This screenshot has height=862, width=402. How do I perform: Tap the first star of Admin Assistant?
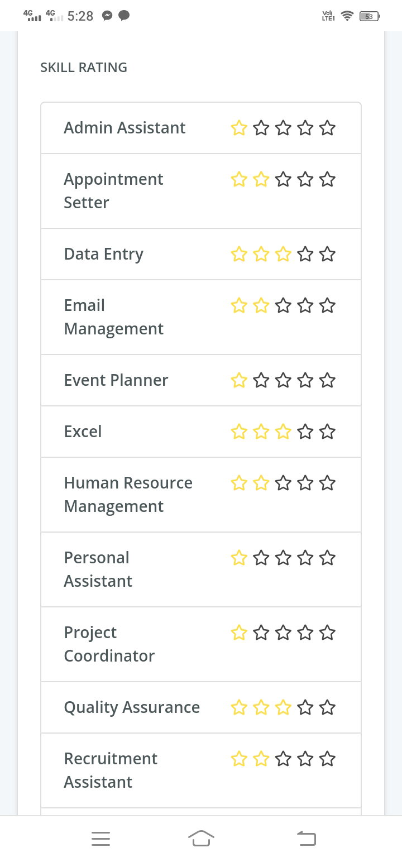point(239,128)
